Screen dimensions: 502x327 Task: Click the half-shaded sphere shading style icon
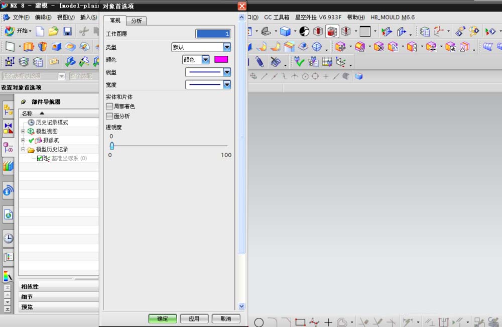pyautogui.click(x=305, y=31)
